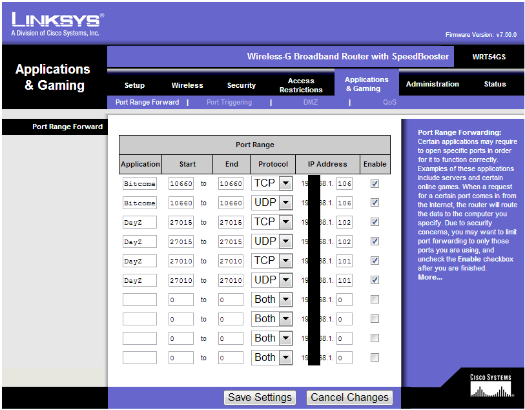Viewport: 525px width, 410px height.
Task: Edit first Bitcomet application name field
Action: (x=139, y=183)
